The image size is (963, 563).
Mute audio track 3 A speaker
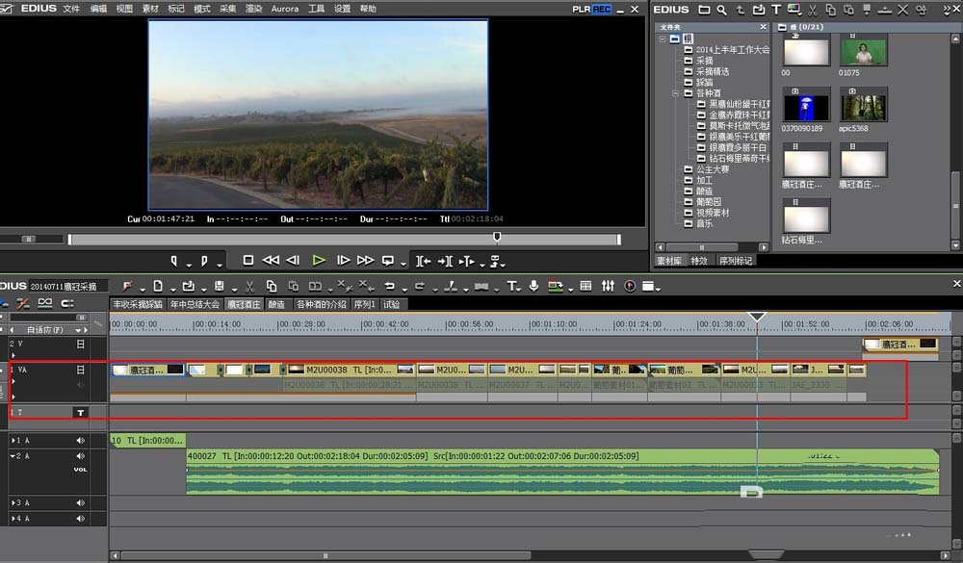pyautogui.click(x=81, y=502)
